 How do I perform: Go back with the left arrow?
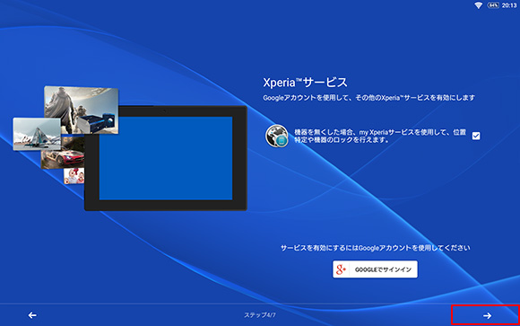point(32,315)
